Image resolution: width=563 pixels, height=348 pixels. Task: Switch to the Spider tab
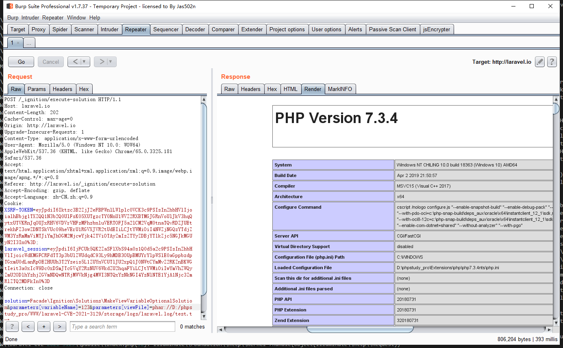click(x=60, y=29)
